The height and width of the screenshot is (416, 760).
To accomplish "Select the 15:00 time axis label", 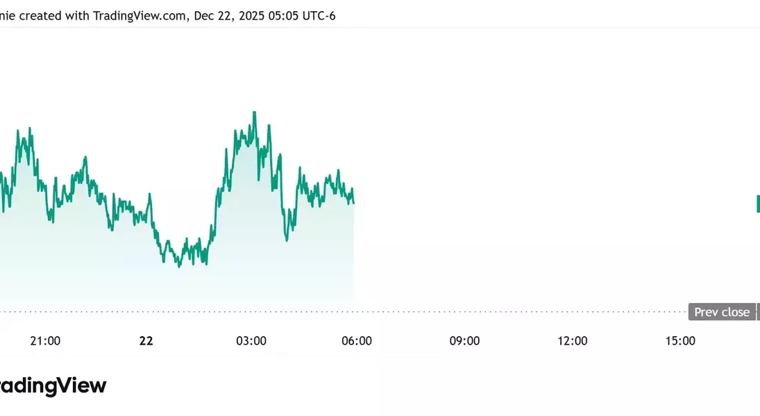I will (680, 340).
